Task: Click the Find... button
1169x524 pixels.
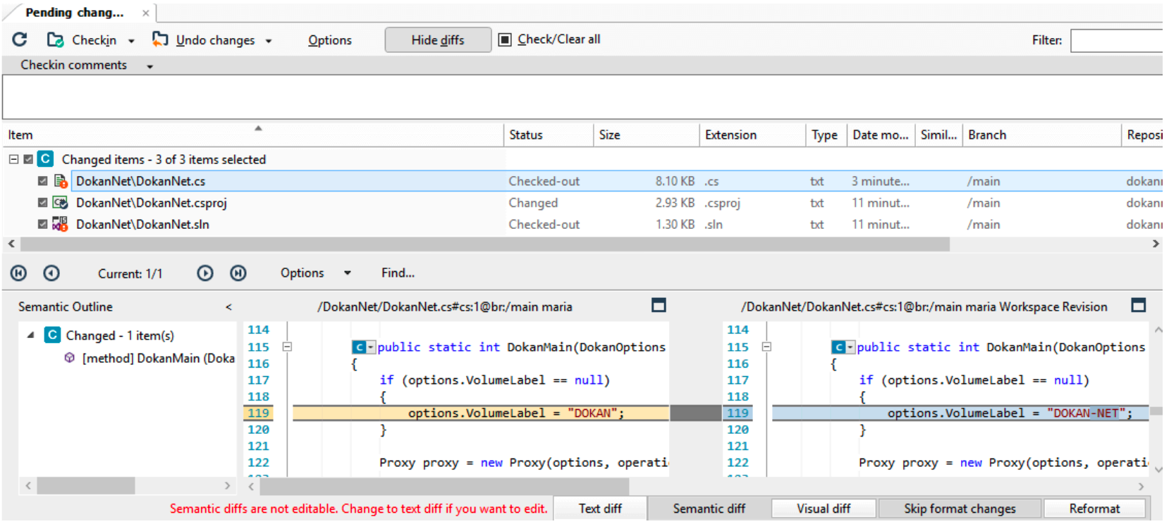Action: (398, 273)
